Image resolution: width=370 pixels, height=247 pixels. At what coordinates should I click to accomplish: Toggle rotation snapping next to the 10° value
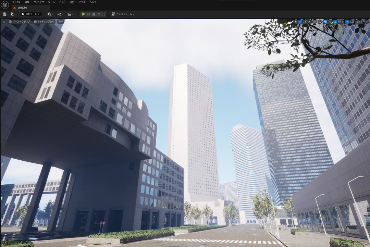[x=335, y=22]
